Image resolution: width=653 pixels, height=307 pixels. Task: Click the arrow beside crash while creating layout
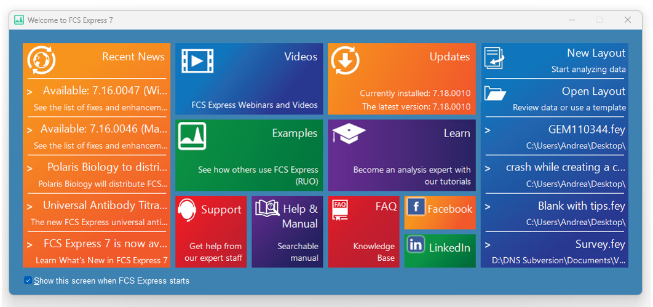(488, 169)
